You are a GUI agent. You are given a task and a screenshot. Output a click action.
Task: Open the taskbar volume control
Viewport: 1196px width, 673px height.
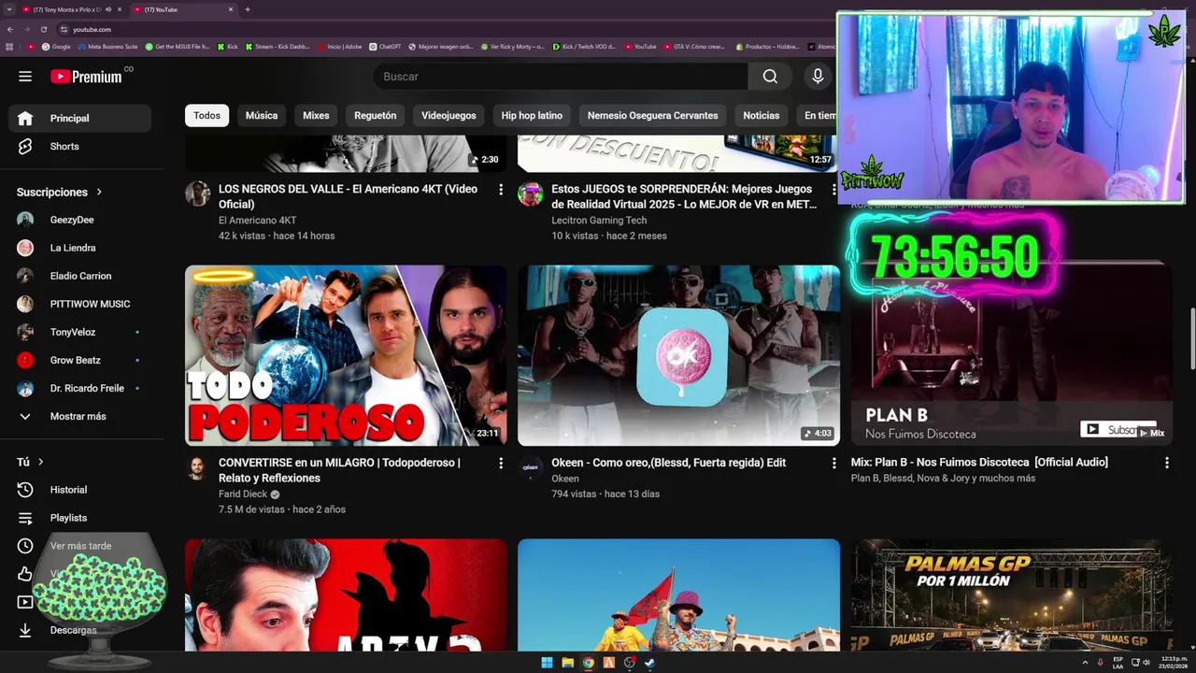pos(1146,662)
